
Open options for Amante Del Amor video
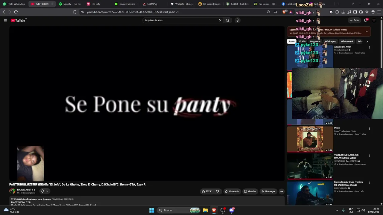click(369, 47)
